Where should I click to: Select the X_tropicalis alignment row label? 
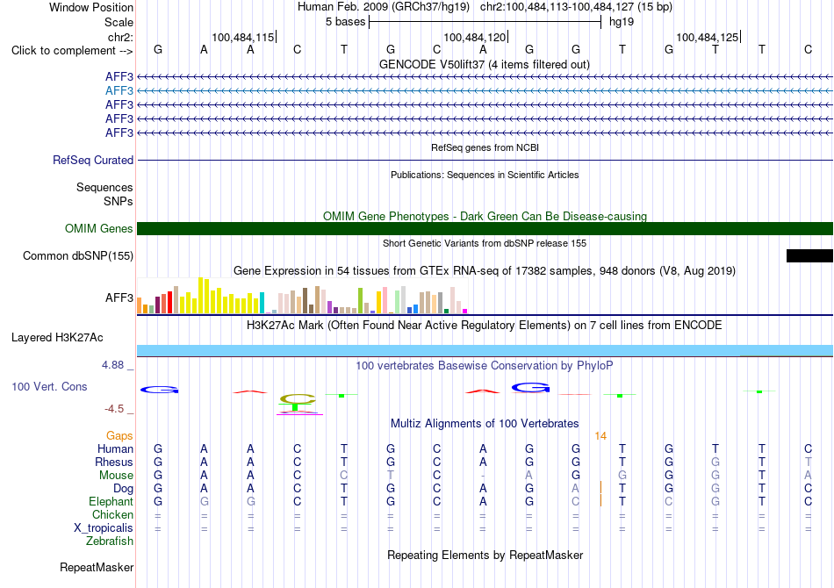104,528
